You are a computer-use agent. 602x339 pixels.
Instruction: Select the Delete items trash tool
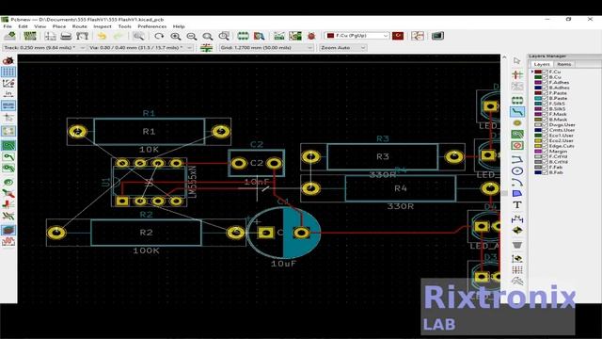pyautogui.click(x=517, y=245)
